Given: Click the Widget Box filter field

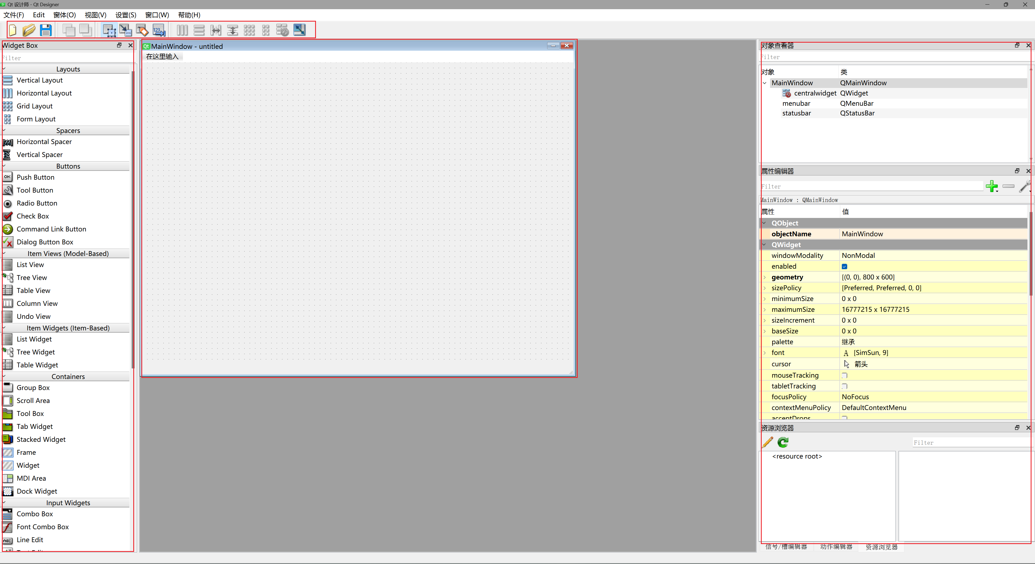Looking at the screenshot, I should [x=66, y=58].
